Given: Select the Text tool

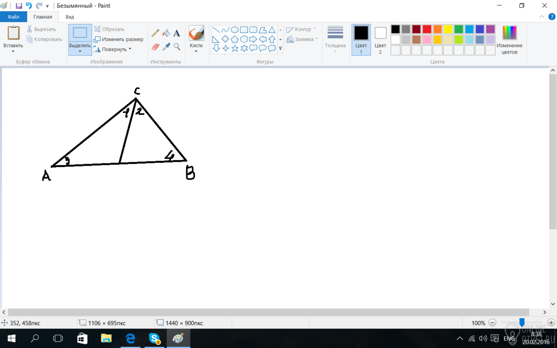Looking at the screenshot, I should pos(177,33).
